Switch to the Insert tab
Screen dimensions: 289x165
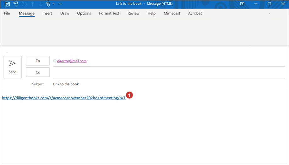click(x=47, y=13)
